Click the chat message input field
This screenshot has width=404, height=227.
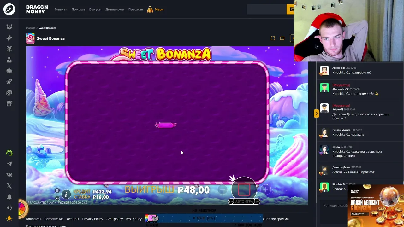point(335,206)
